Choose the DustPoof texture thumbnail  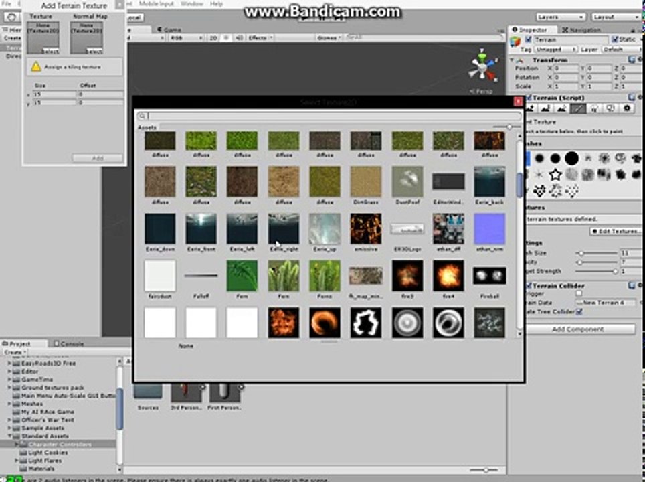[x=407, y=181]
